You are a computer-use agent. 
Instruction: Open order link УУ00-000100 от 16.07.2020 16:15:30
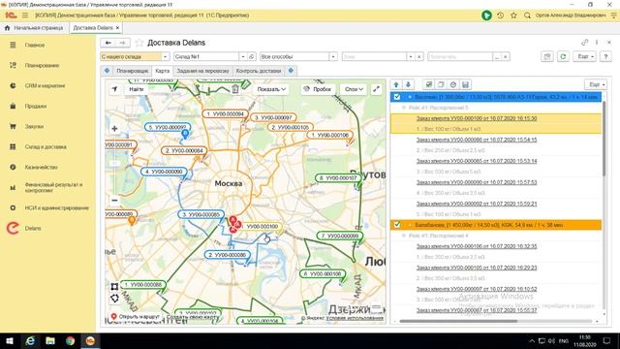pyautogui.click(x=477, y=118)
